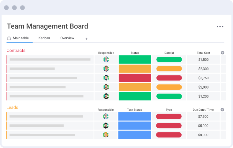This screenshot has height=148, width=233.
Task: Add a column to the Contracts group
Action: click(222, 53)
